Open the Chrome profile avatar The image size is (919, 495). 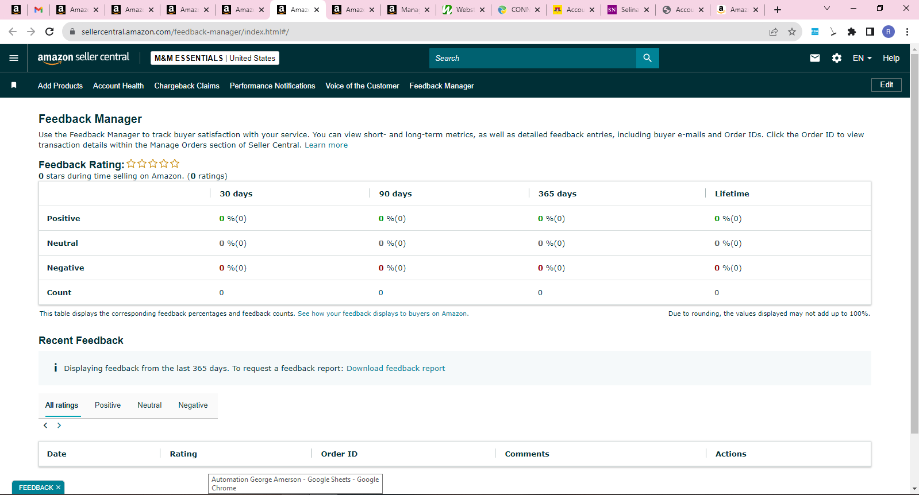pos(889,32)
